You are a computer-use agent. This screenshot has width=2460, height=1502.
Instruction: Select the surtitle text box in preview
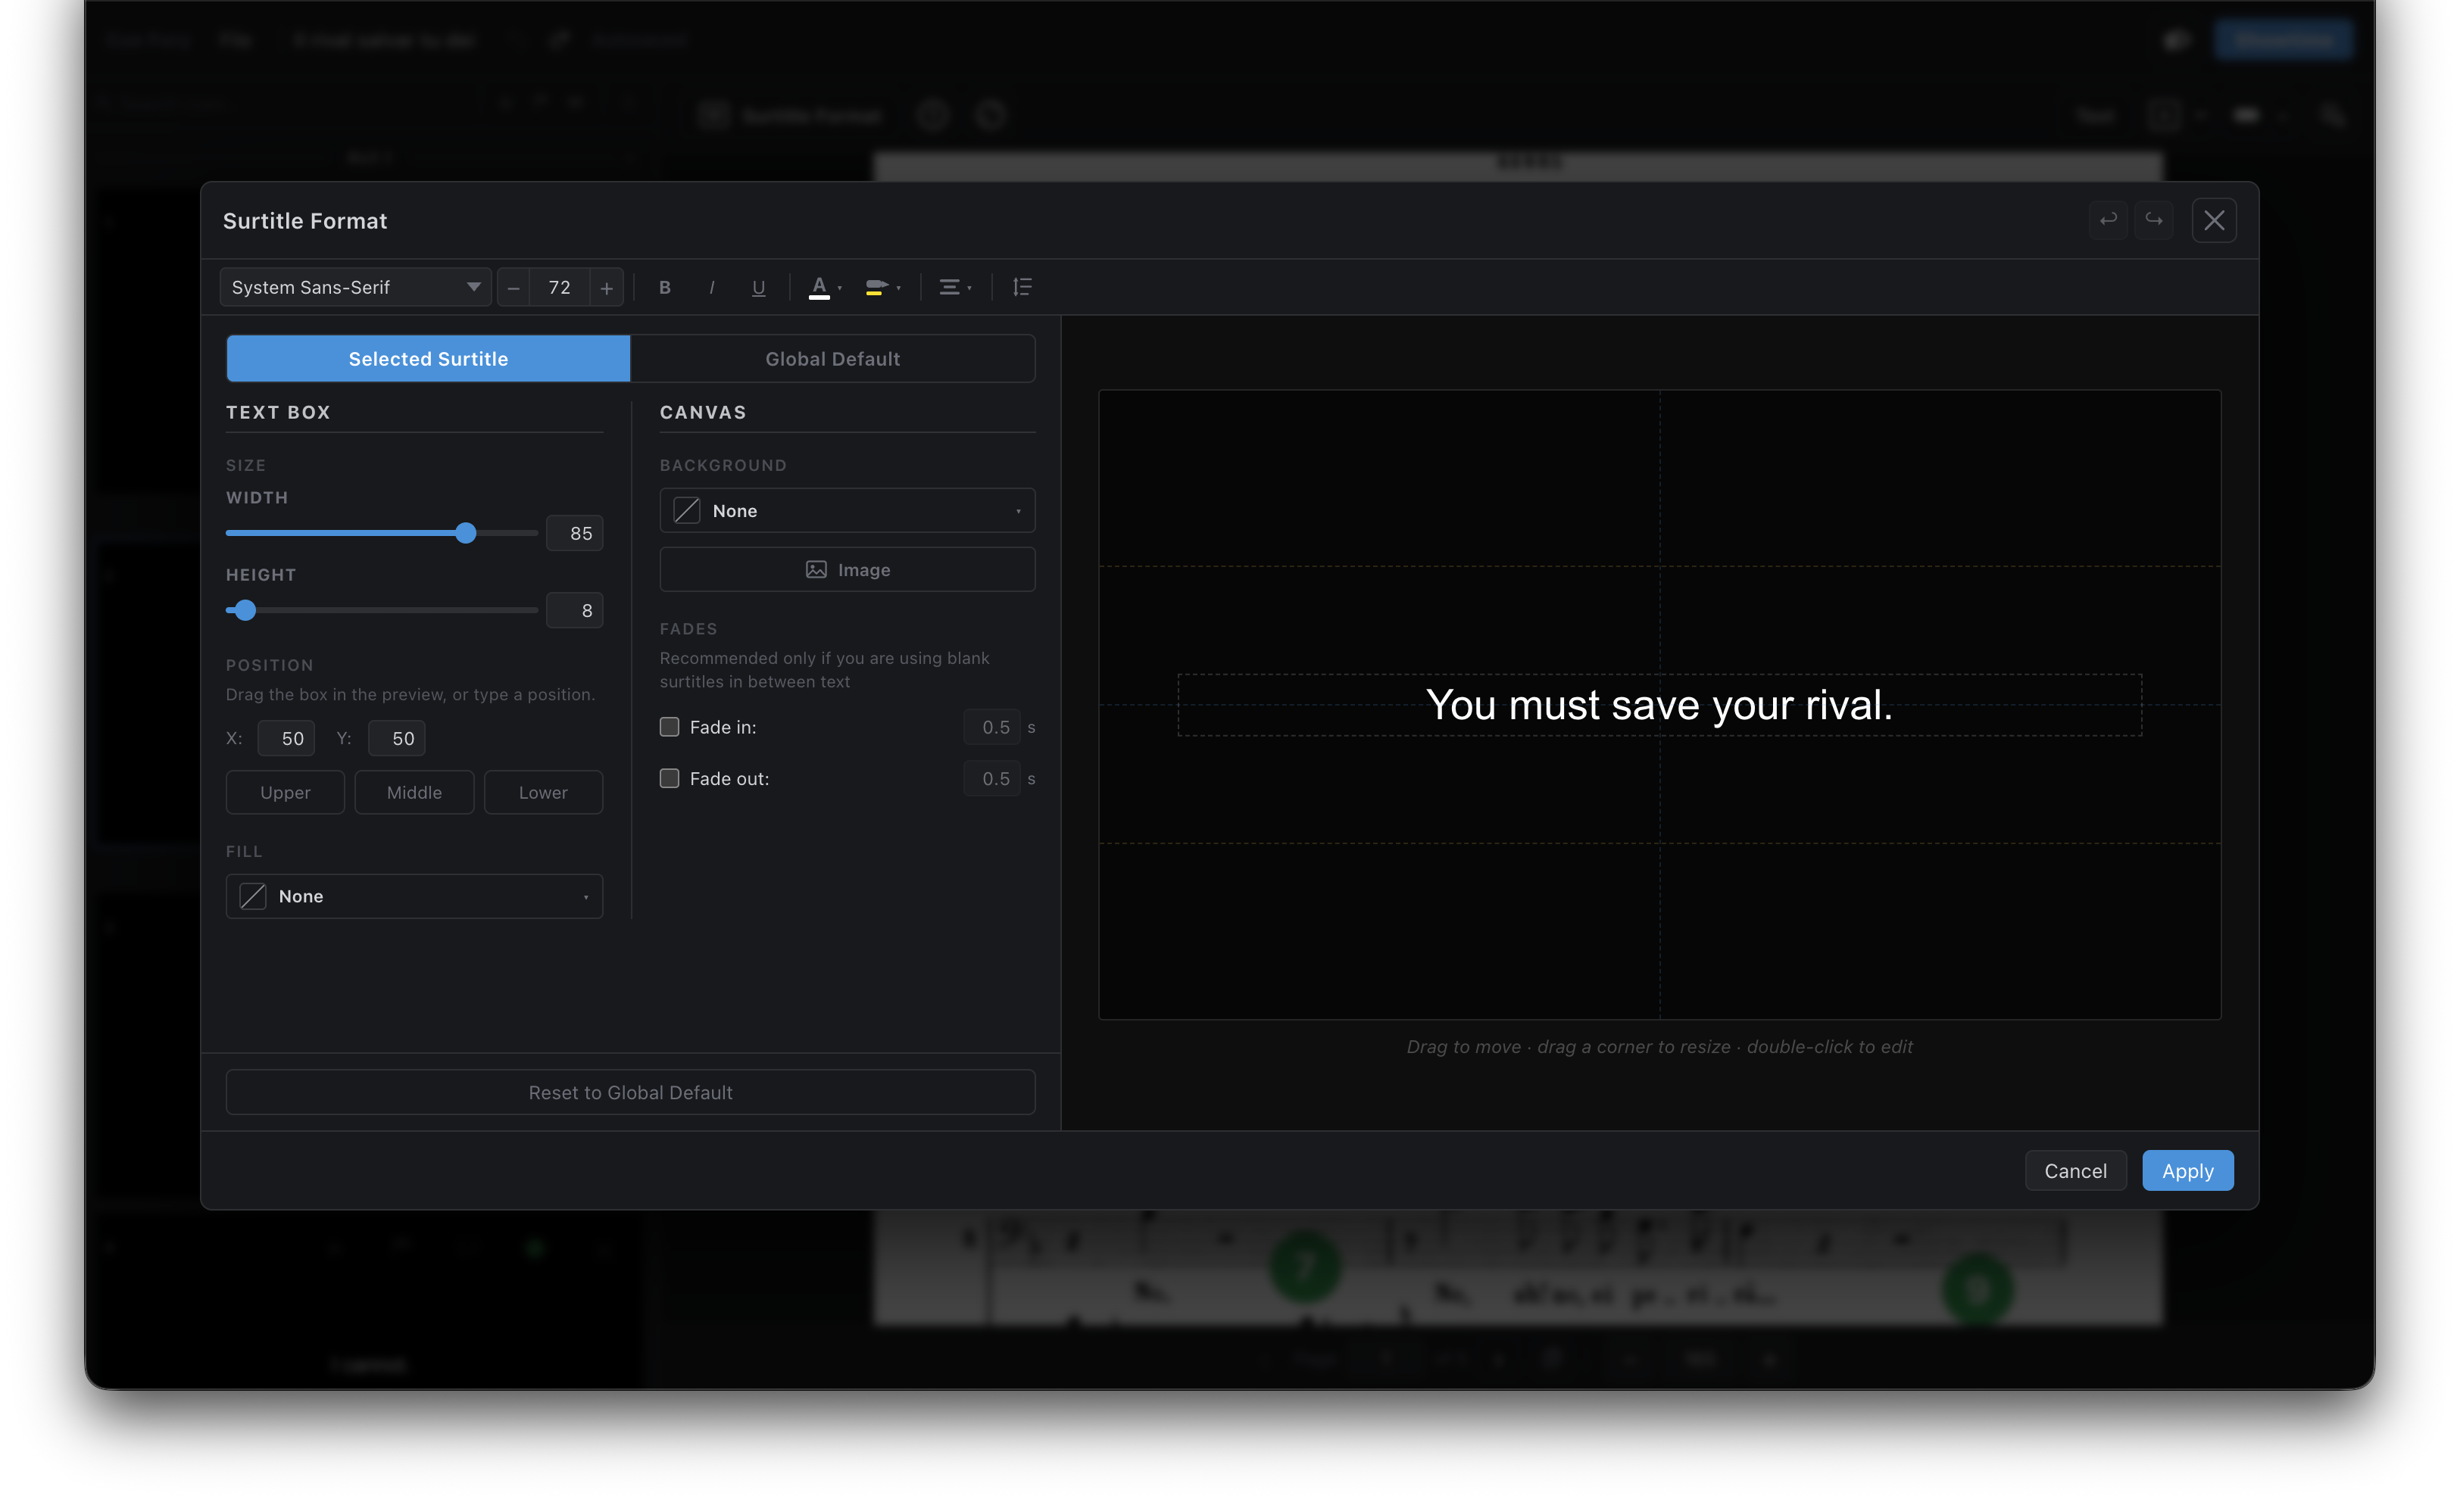click(1659, 706)
